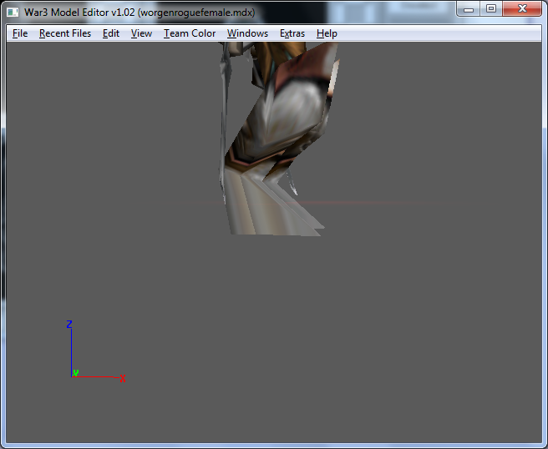The height and width of the screenshot is (449, 548).
Task: Open the Windows menu
Action: click(247, 33)
